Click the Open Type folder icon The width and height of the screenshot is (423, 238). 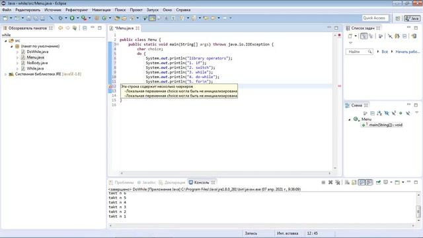point(117,18)
